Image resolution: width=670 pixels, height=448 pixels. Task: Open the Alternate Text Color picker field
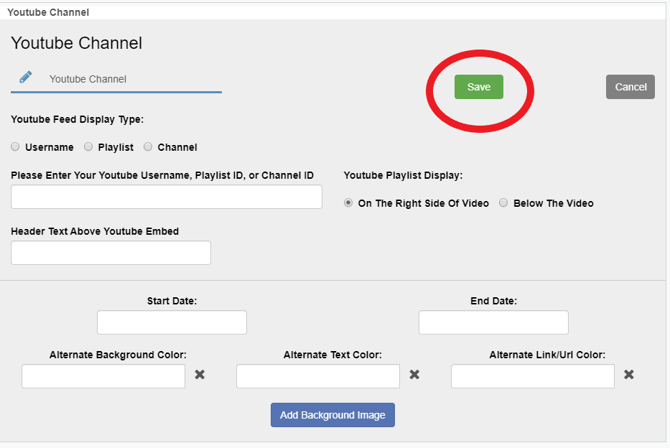(x=317, y=376)
